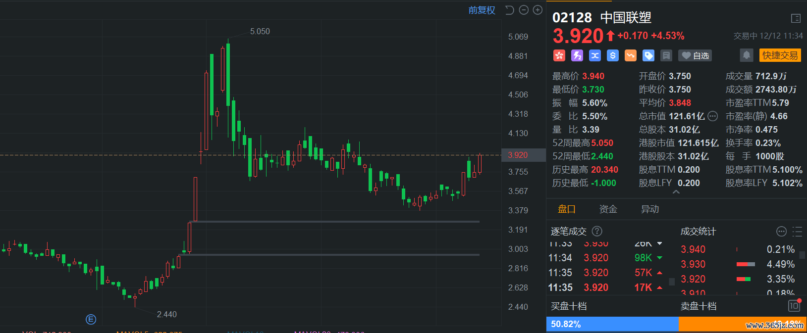The width and height of the screenshot is (807, 333).
Task: Zoom in the candlestick chart
Action: 538,10
